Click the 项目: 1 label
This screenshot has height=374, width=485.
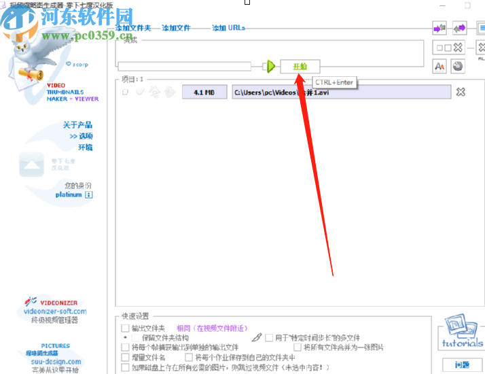click(132, 80)
